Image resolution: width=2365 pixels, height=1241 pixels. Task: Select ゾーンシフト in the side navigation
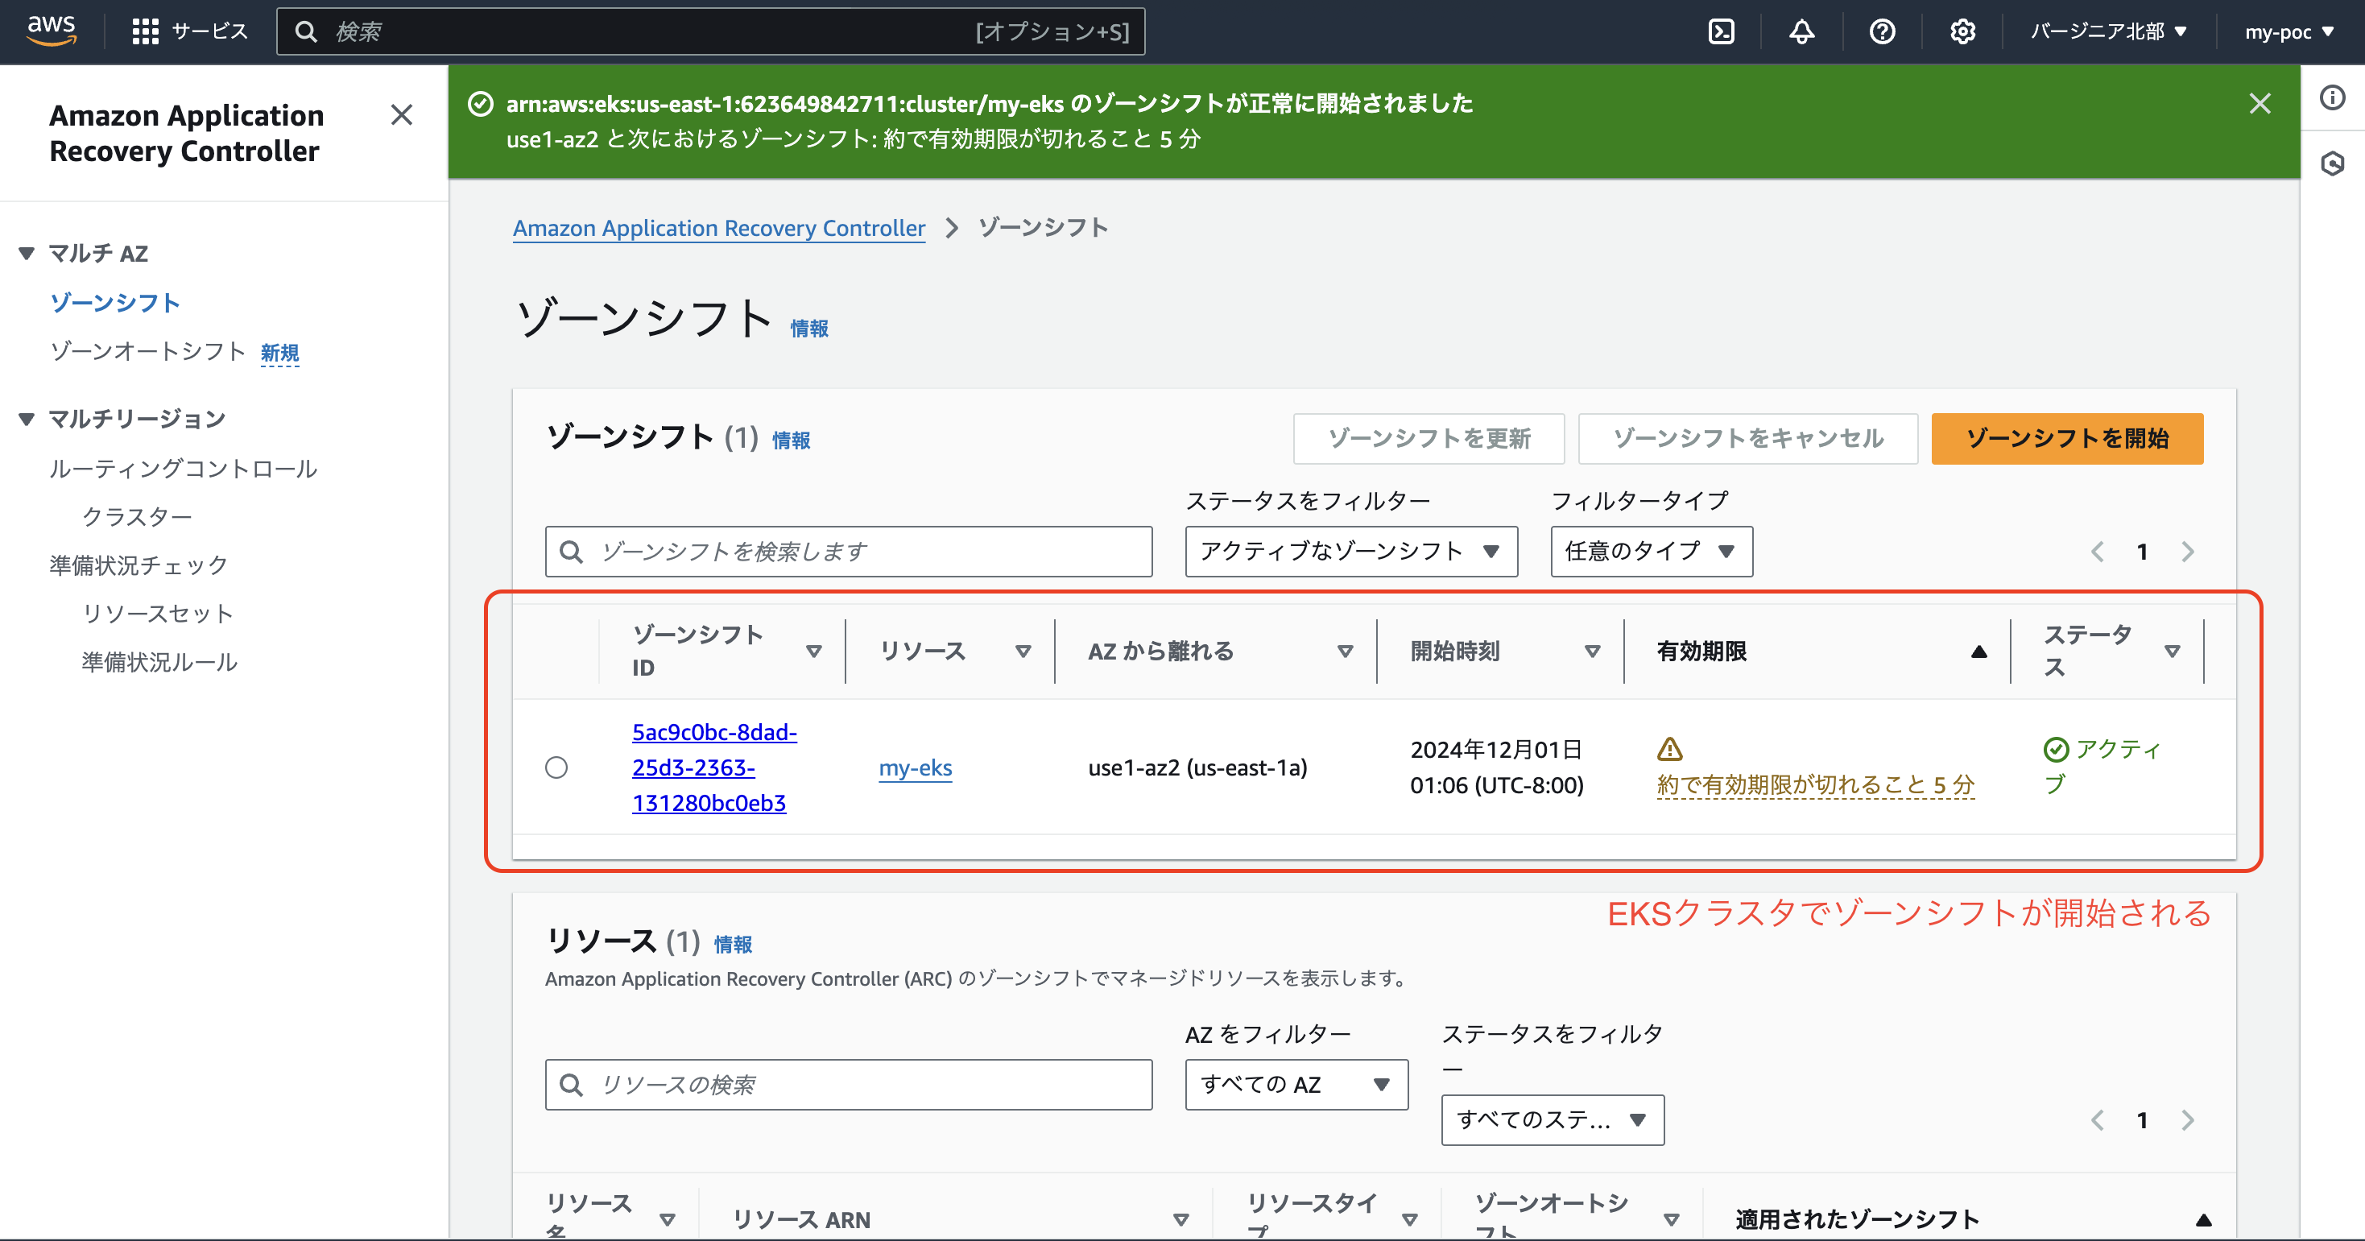point(115,303)
